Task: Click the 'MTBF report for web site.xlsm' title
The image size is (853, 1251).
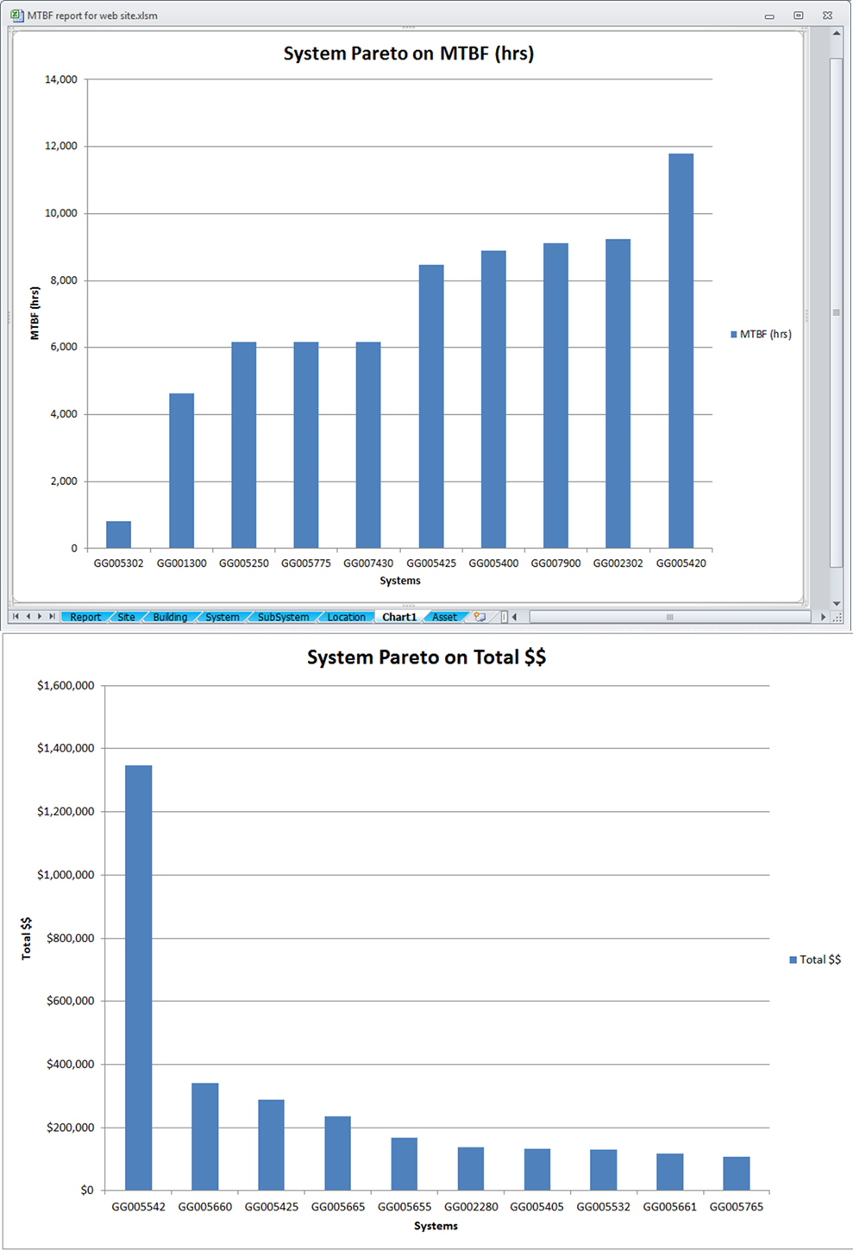Action: coord(92,16)
